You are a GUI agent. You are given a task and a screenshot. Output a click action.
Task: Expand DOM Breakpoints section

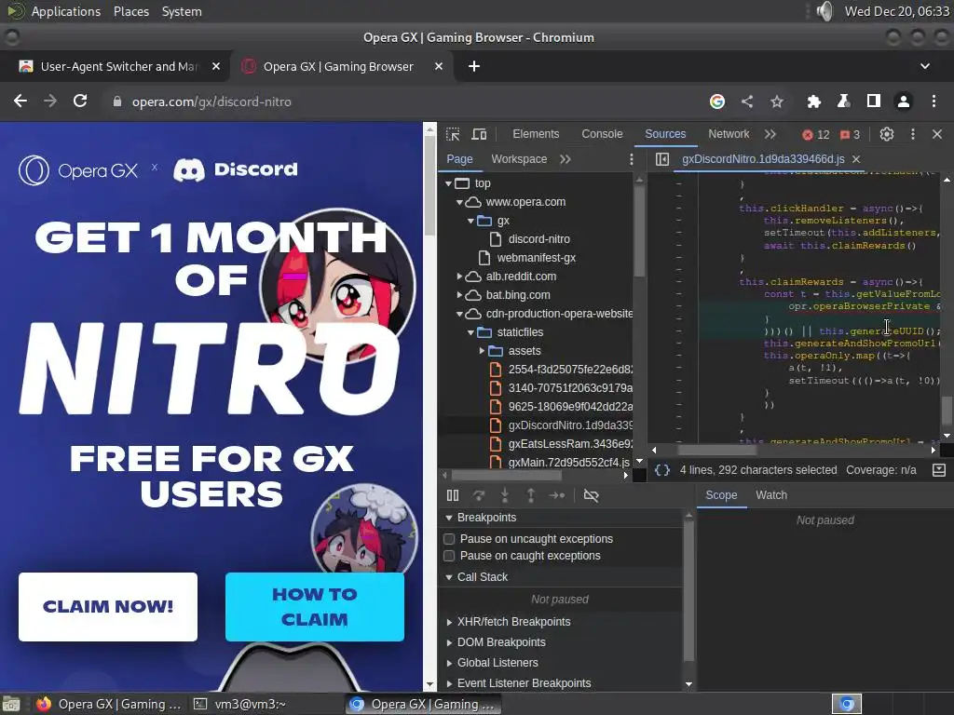pos(449,642)
